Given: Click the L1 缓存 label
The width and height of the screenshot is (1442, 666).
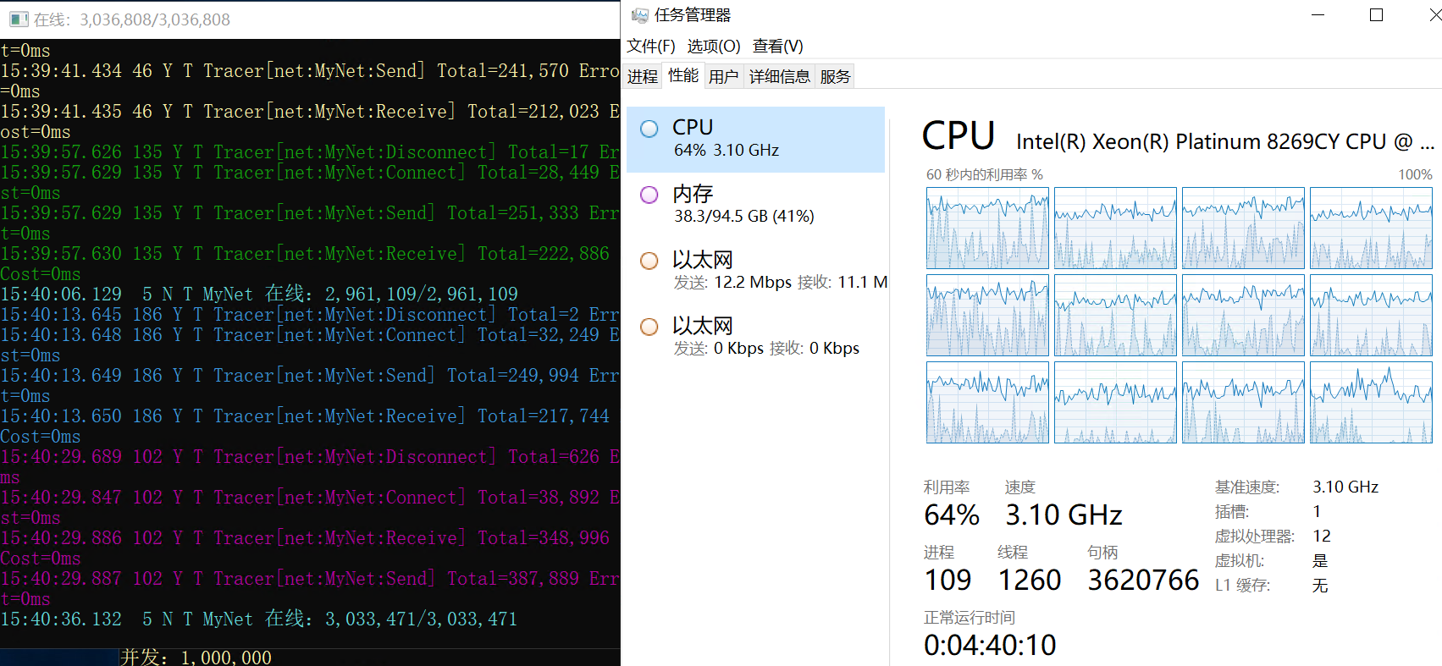Looking at the screenshot, I should click(1242, 585).
